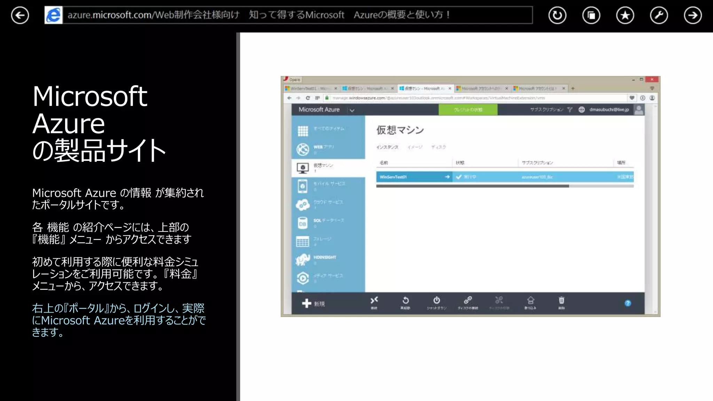Viewport: 713px width, 401px height.
Task: Click the green credit status button
Action: tap(468, 110)
